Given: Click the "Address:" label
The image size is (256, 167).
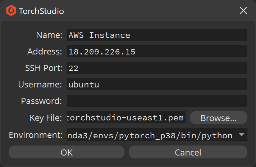Looking at the screenshot, I should (45, 52).
